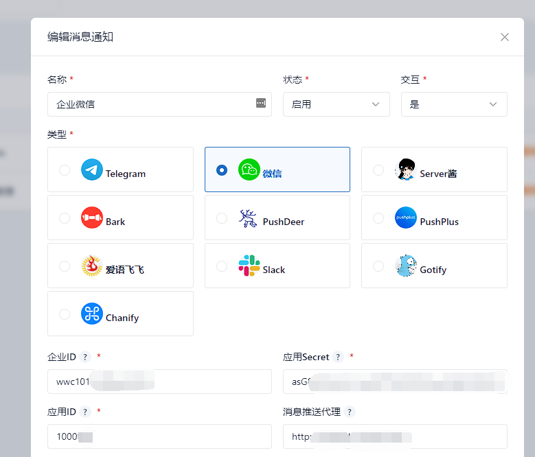The height and width of the screenshot is (457, 535).
Task: Select the 微信 radio button
Action: (222, 169)
